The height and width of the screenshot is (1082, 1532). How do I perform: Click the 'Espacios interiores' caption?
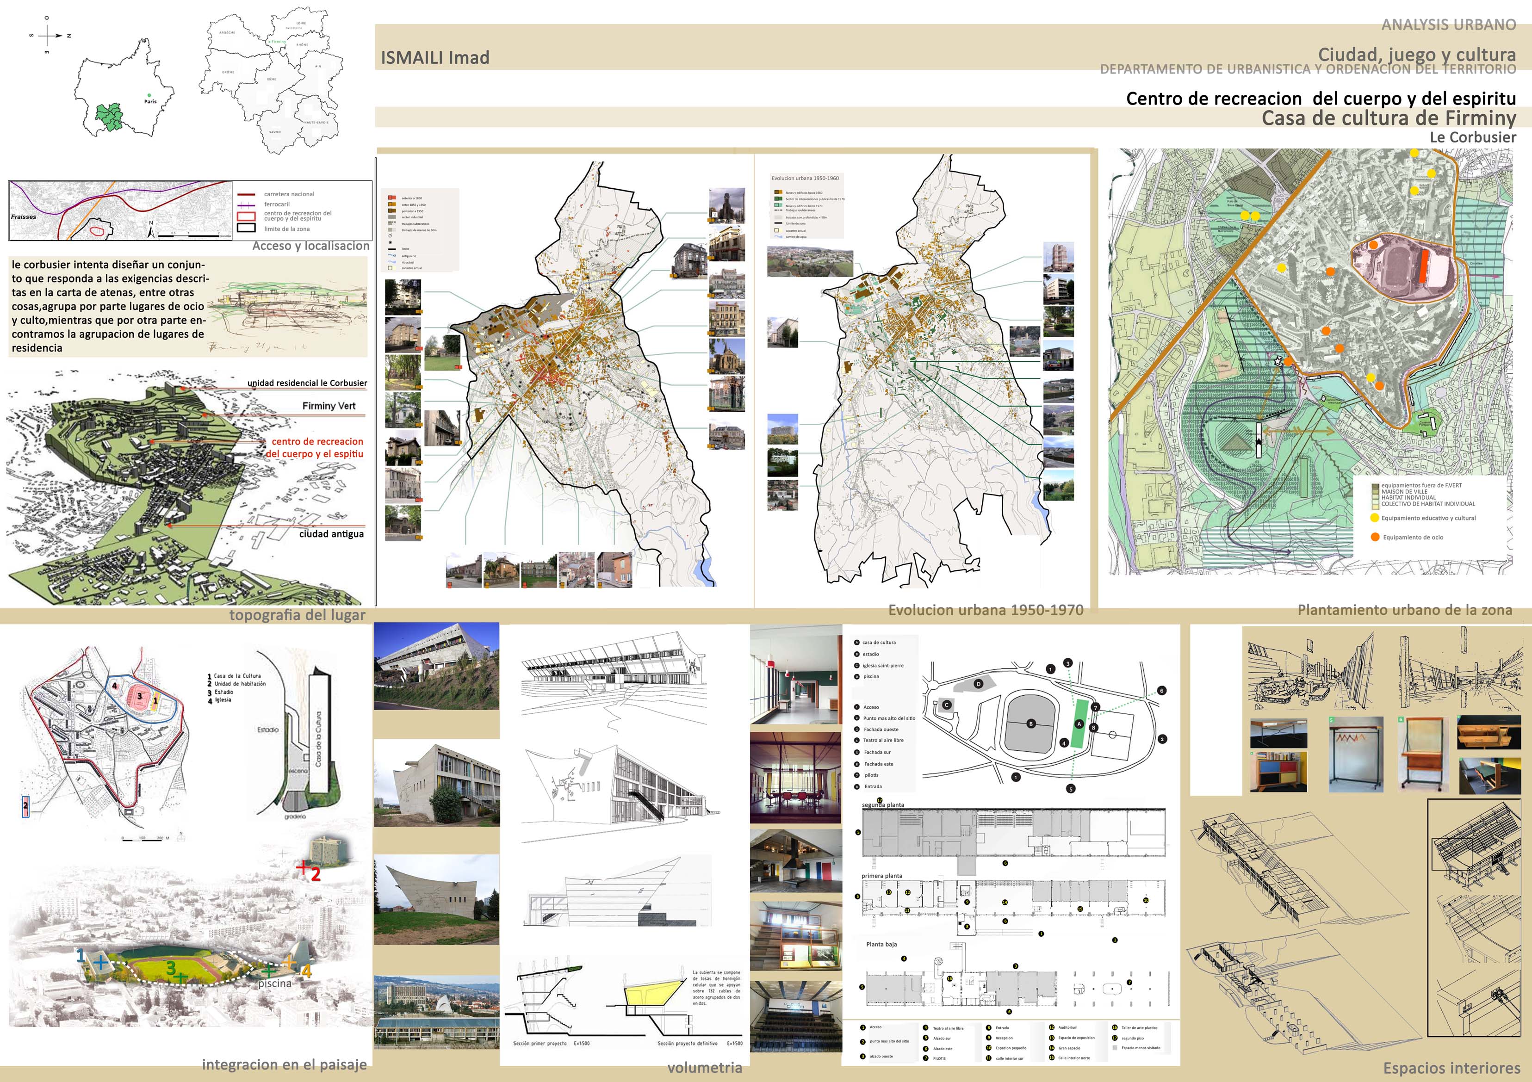click(1451, 1068)
